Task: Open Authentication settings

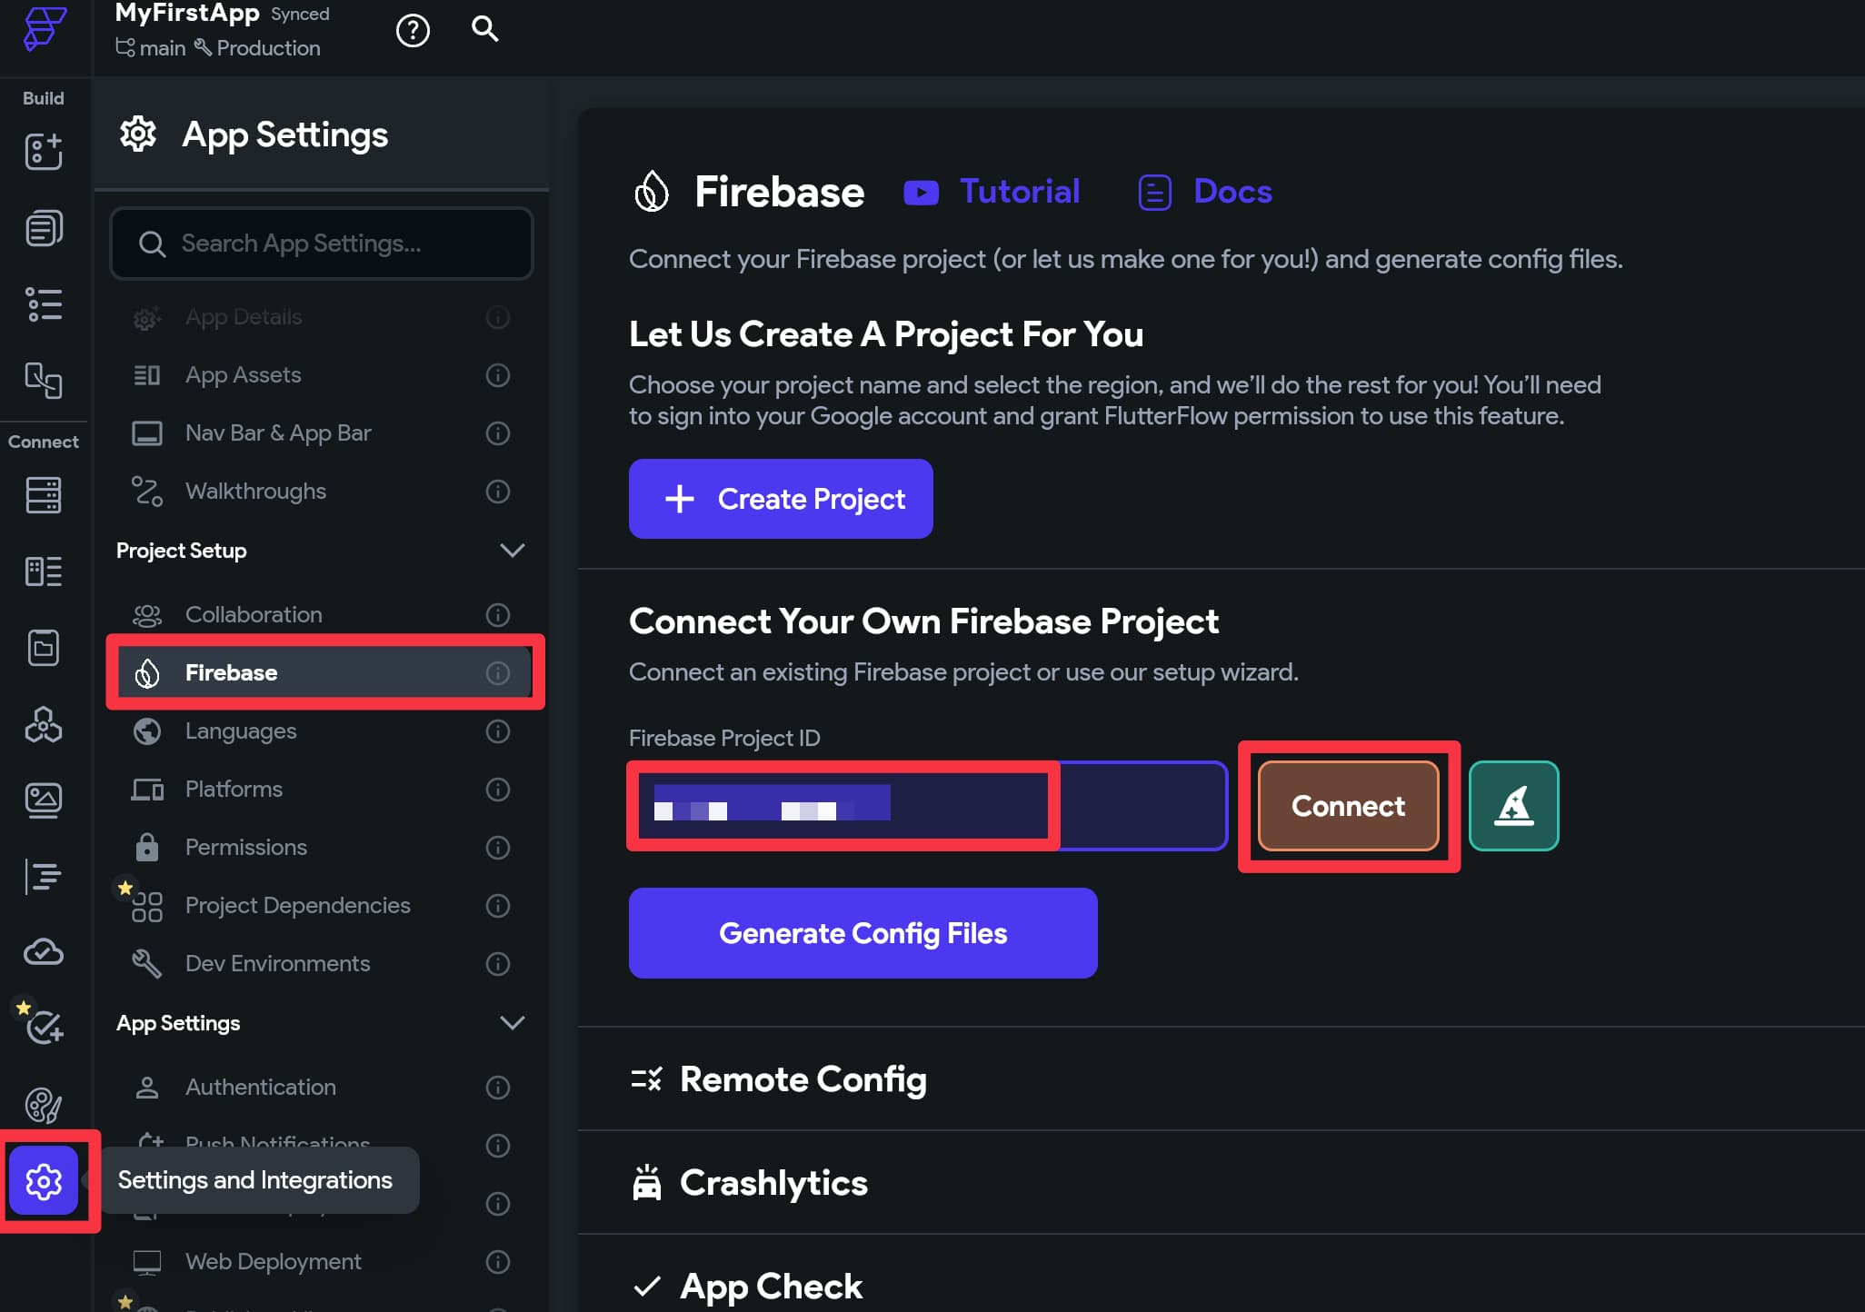Action: tap(320, 1088)
